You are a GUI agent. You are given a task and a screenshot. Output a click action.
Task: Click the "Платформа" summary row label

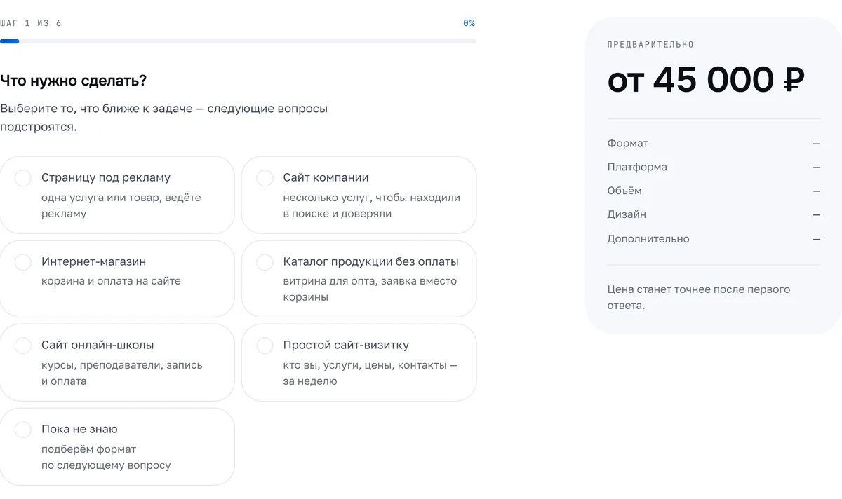click(x=637, y=168)
